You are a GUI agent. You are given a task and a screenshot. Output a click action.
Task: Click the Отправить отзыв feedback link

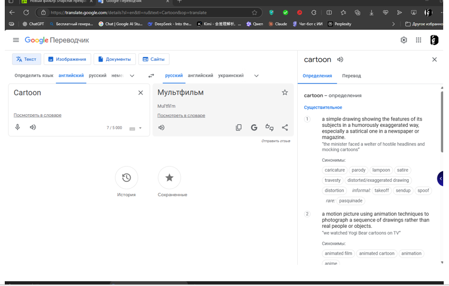point(276,141)
